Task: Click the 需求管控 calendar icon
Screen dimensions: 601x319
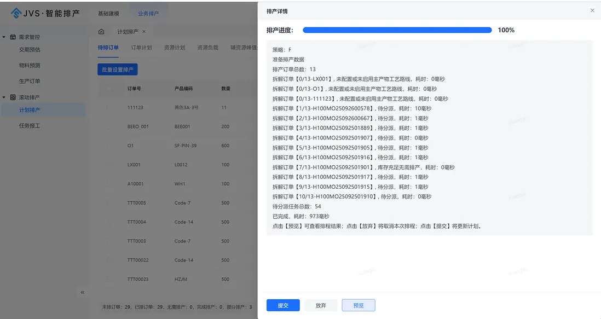Action: tap(13, 37)
